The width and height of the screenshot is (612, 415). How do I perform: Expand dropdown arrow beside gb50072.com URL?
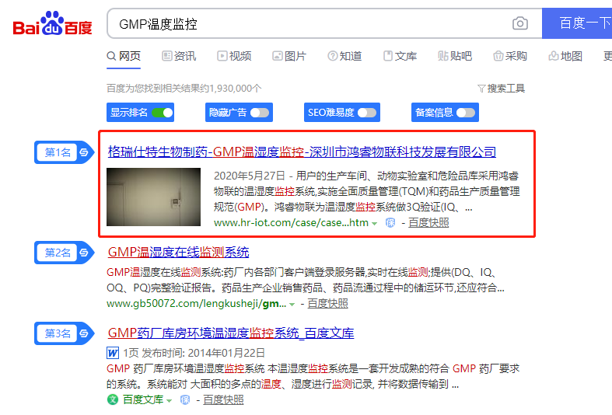(292, 304)
